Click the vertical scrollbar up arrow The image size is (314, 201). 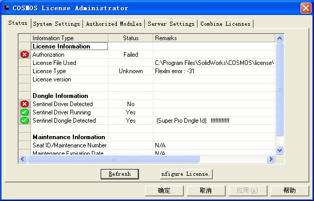point(279,38)
